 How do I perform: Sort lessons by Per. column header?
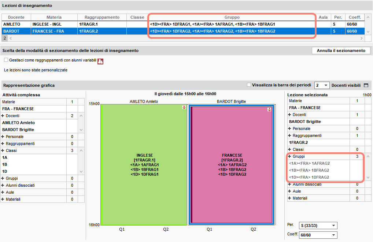click(x=338, y=17)
